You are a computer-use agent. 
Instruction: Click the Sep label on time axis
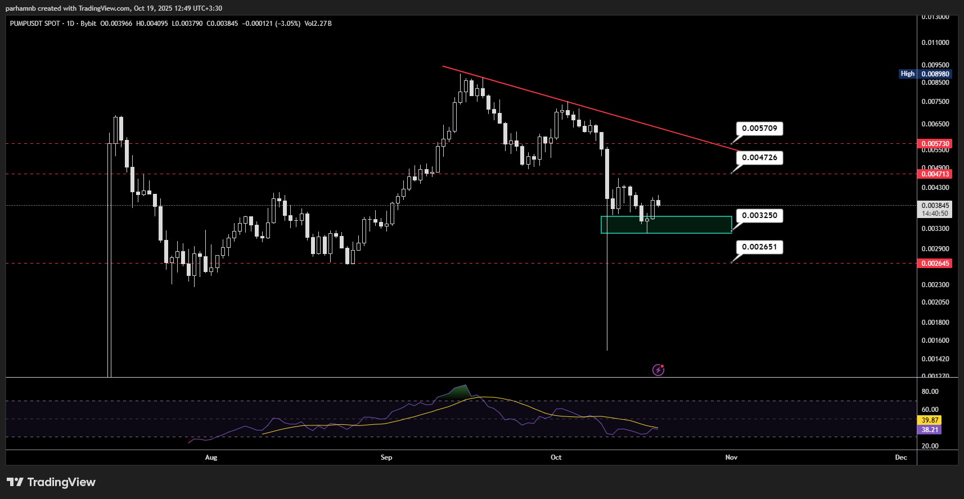click(386, 457)
